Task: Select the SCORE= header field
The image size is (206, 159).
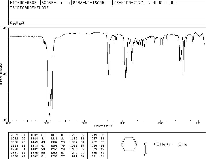Action: click(56, 3)
